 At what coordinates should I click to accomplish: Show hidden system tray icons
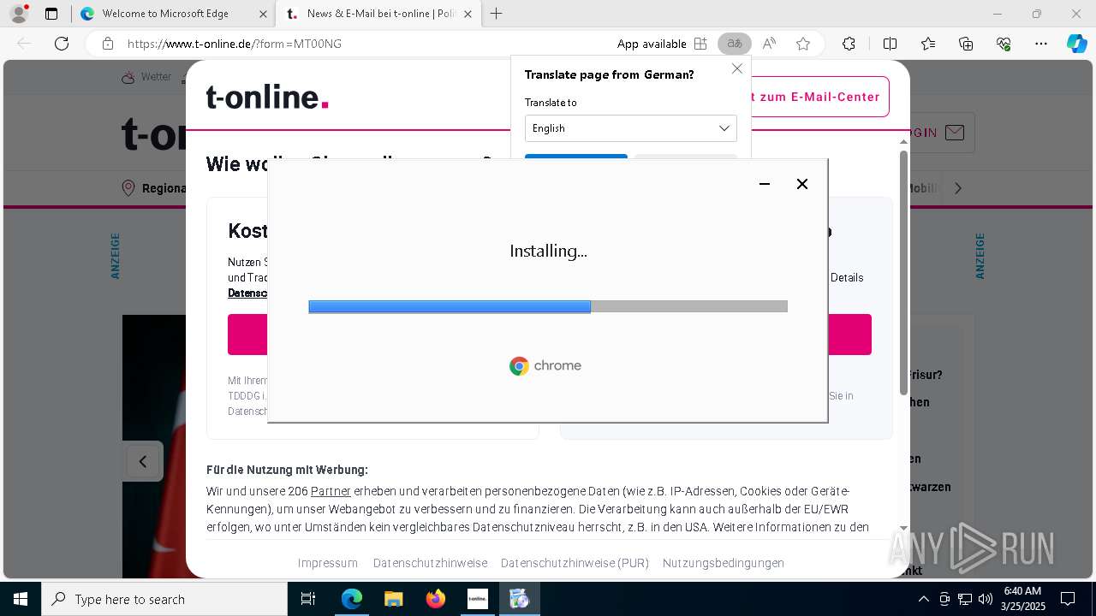[923, 599]
